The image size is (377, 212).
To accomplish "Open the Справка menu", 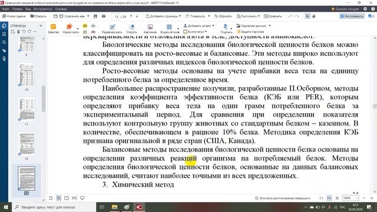I will tap(61, 9).
